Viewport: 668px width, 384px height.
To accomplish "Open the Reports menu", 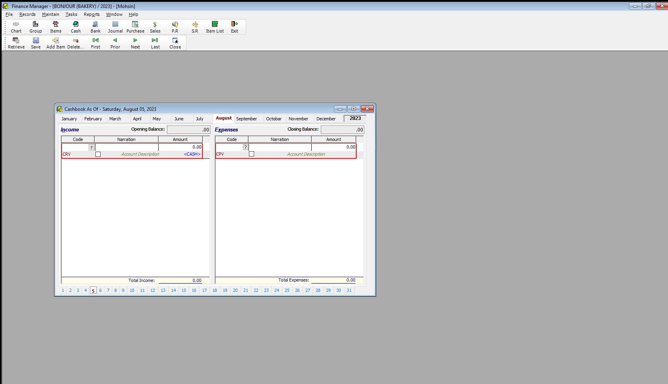I will [x=91, y=14].
